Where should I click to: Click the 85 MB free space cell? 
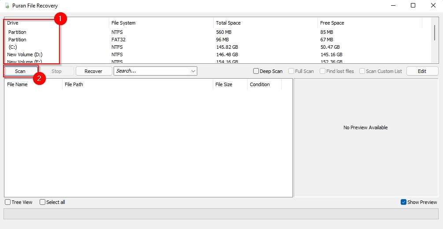pyautogui.click(x=327, y=32)
